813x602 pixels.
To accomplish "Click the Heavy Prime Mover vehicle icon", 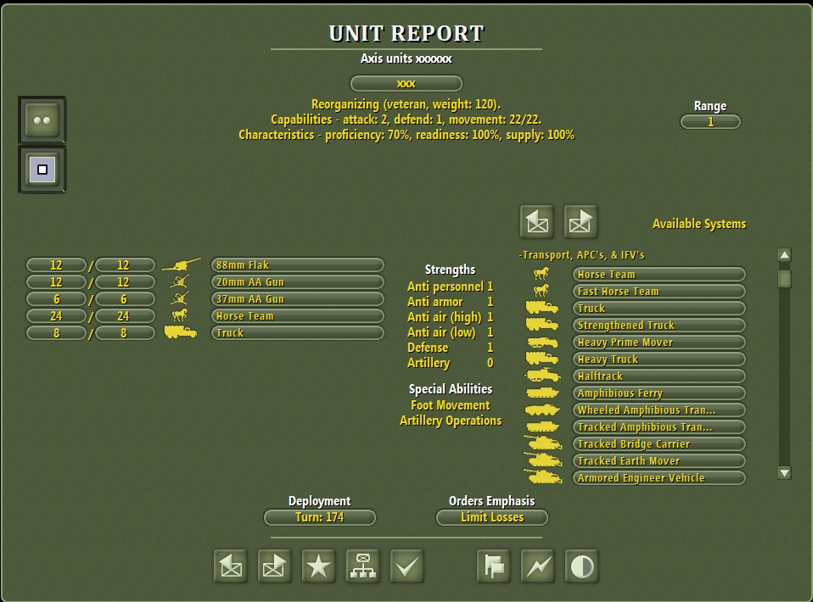I will (542, 342).
